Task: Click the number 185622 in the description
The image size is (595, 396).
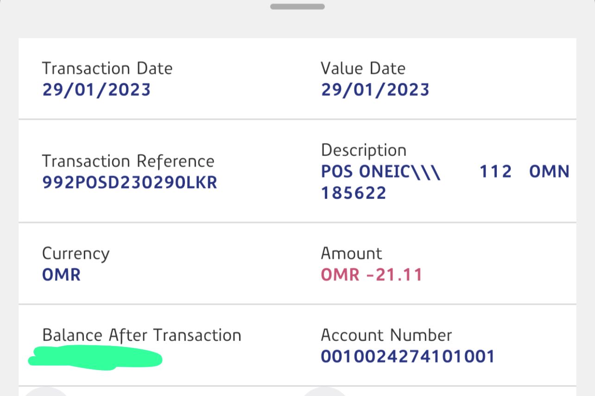Action: [x=354, y=193]
